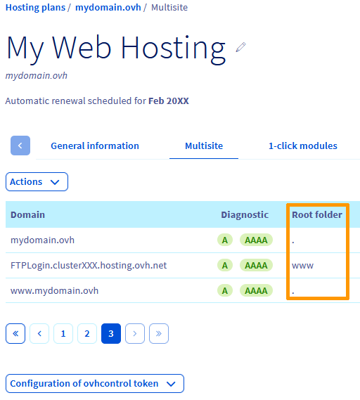This screenshot has width=360, height=400.
Task: Switch to General information tab
Action: 95,146
